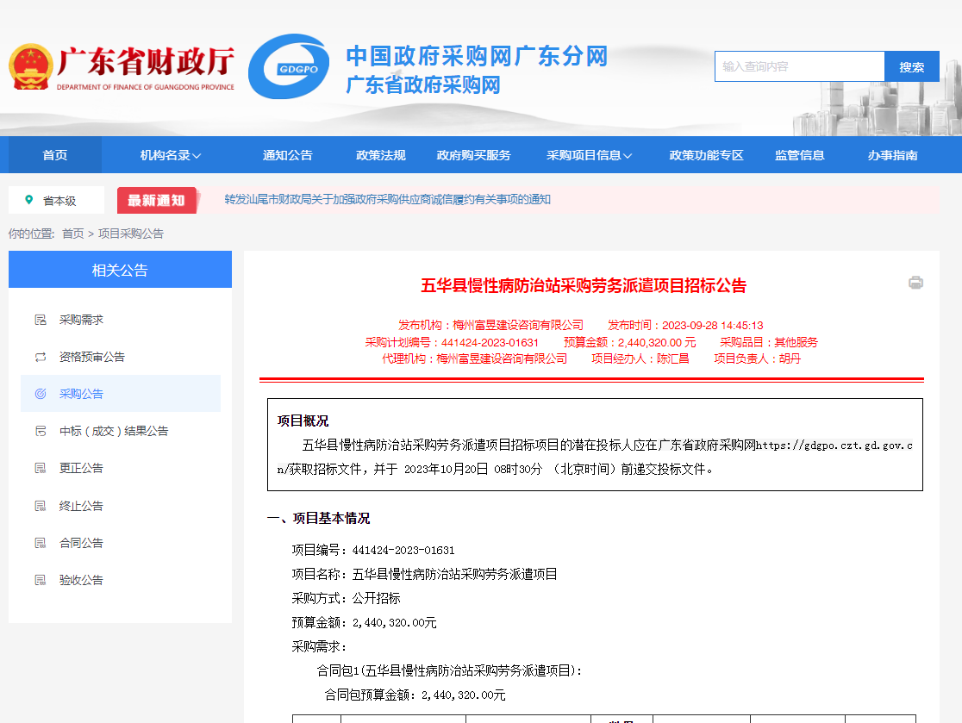Select the 采购公告 sidebar entry icon
This screenshot has height=723, width=962.
click(x=41, y=395)
